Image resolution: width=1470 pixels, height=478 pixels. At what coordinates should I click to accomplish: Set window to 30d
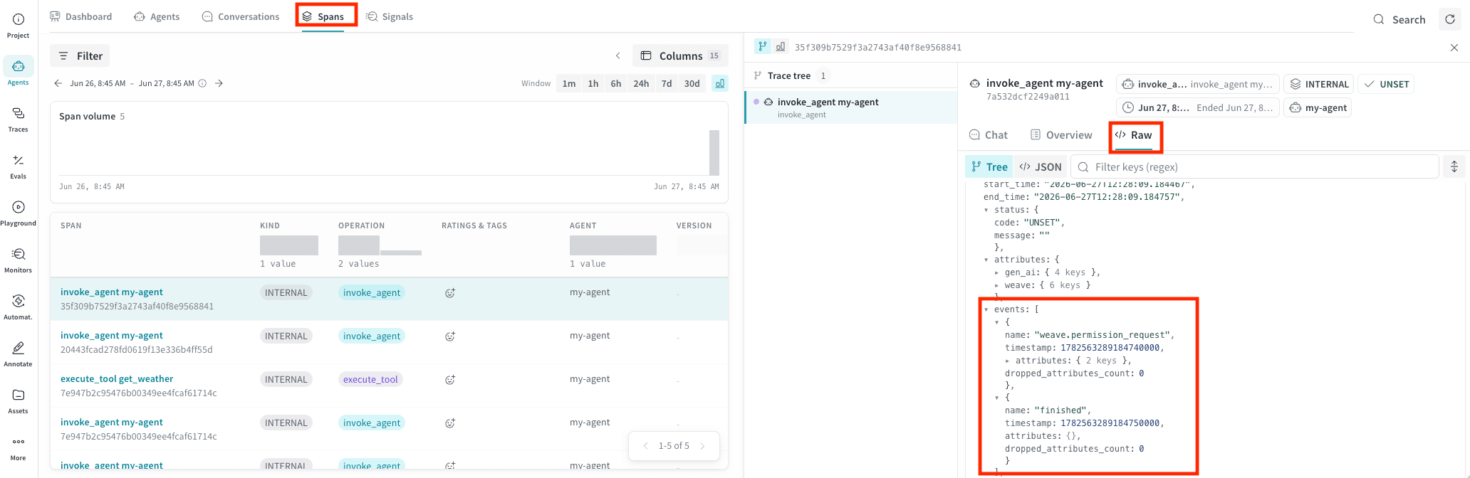tap(692, 83)
